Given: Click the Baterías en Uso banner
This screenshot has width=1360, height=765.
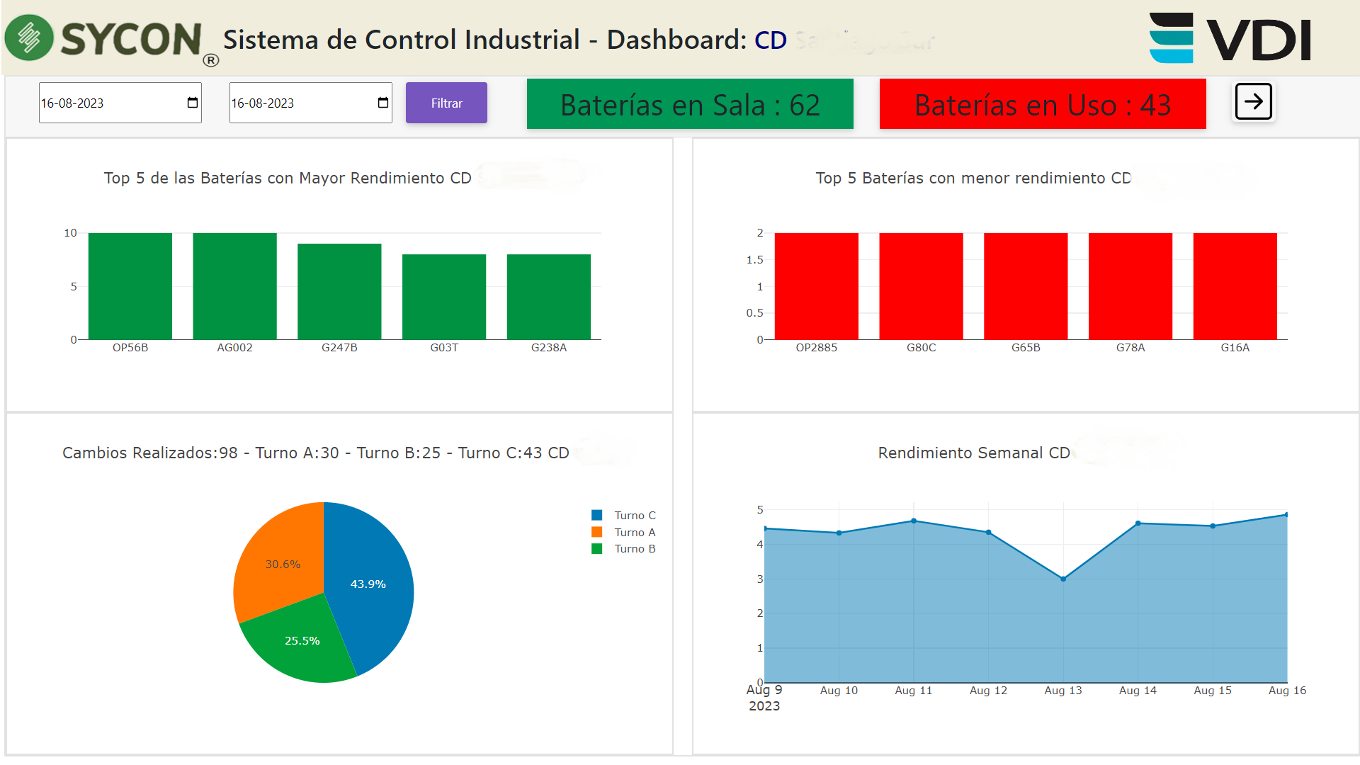Looking at the screenshot, I should pyautogui.click(x=1042, y=105).
